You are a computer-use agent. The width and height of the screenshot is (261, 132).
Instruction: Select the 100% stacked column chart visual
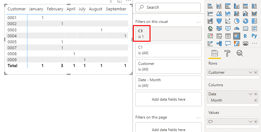pyautogui.click(x=254, y=6)
